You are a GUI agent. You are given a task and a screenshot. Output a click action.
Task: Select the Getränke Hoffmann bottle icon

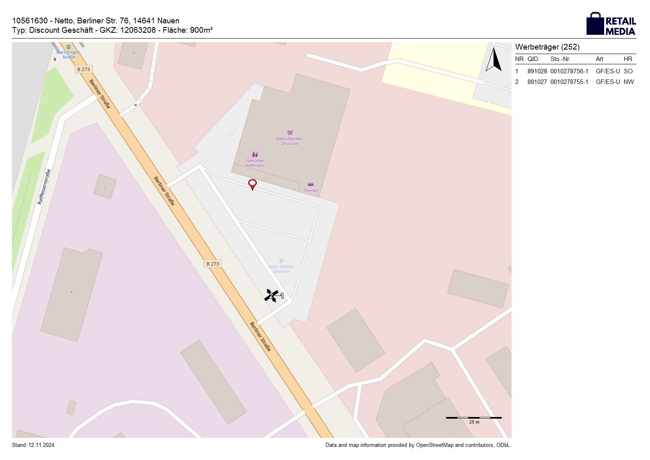point(255,154)
